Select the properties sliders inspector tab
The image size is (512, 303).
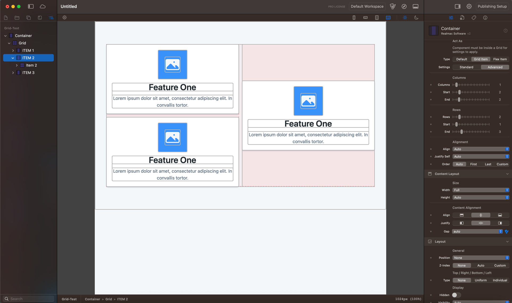[x=451, y=18]
